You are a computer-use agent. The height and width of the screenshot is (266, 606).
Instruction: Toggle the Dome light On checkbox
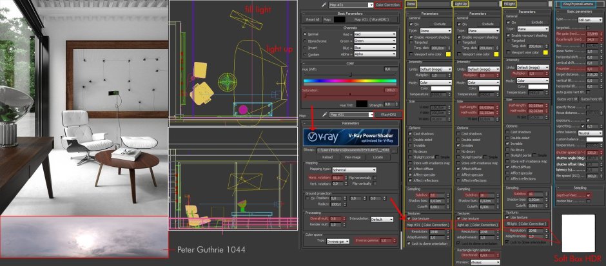(411, 24)
